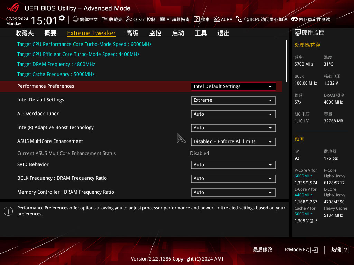
Task: Select Target CPU Performance Core Turbo-Mode Speed line
Action: 84,44
